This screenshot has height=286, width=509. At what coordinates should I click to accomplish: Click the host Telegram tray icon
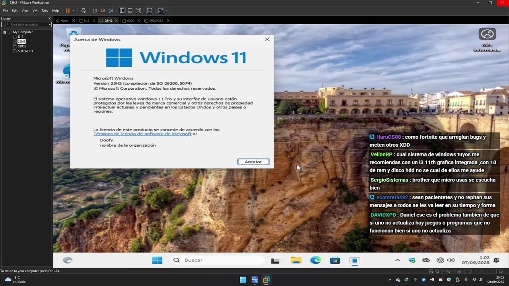point(432,280)
